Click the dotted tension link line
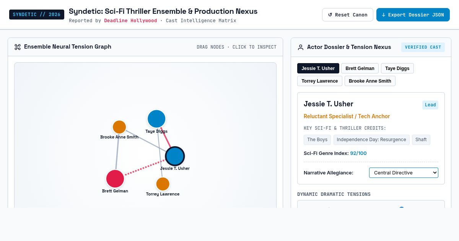Screen dimensions: 459x241 coord(145,168)
